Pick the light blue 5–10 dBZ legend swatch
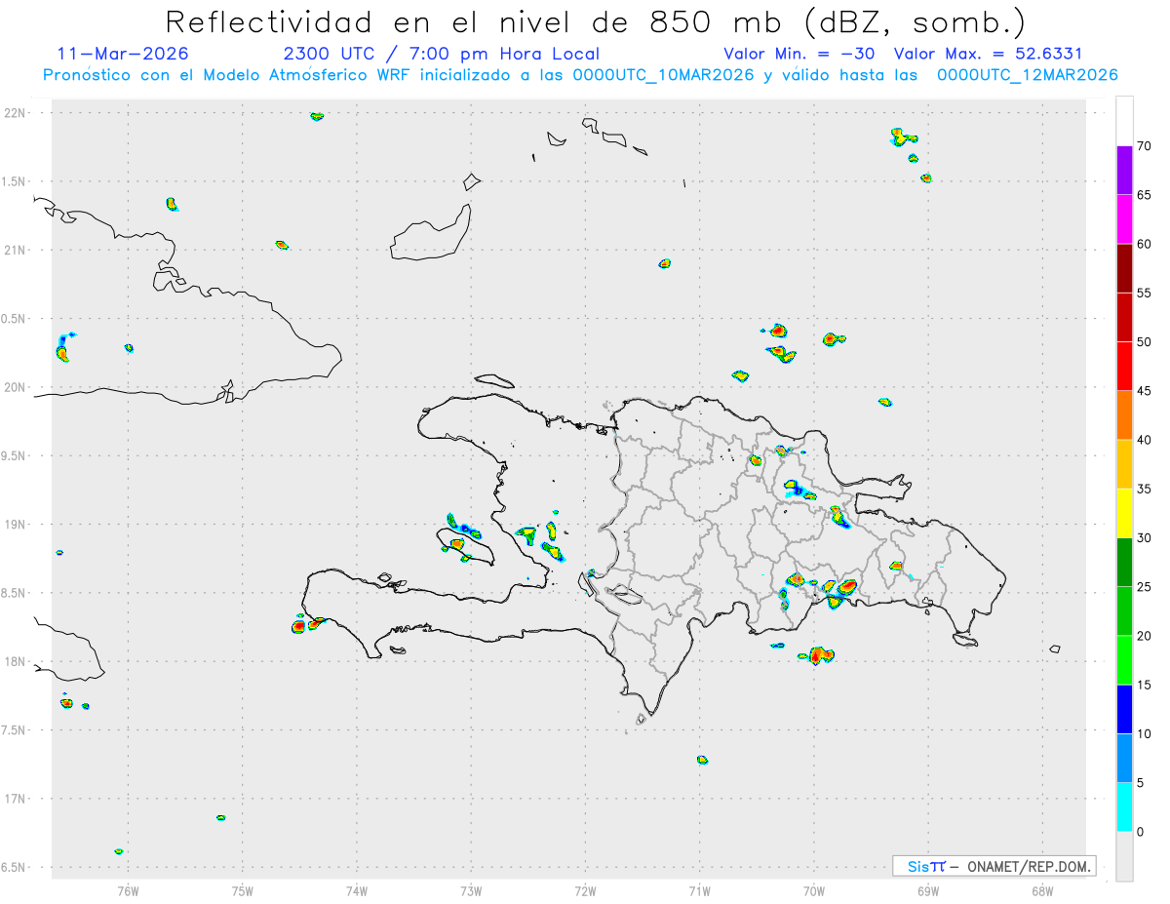 pos(1124,758)
